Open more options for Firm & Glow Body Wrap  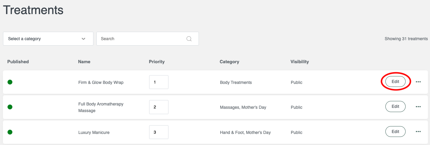tap(418, 82)
